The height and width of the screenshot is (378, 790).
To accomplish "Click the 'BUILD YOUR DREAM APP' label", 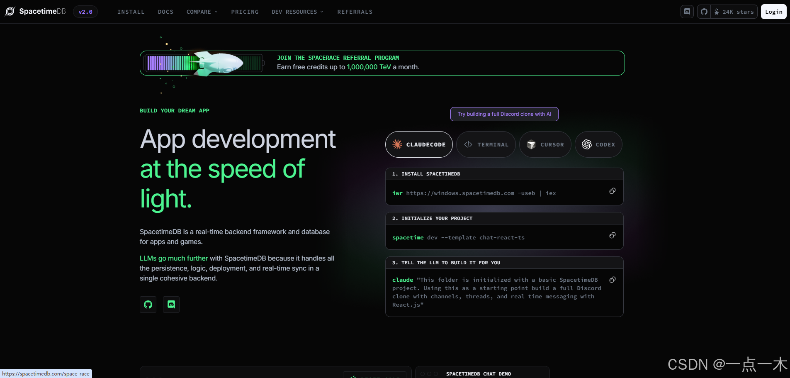I will [175, 110].
